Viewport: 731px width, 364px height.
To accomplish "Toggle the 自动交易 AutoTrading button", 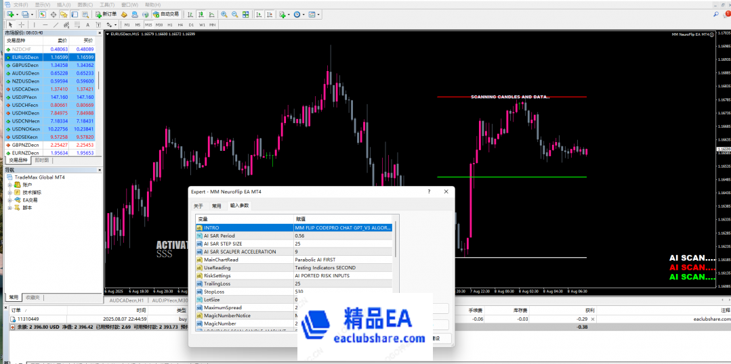I will [x=165, y=14].
